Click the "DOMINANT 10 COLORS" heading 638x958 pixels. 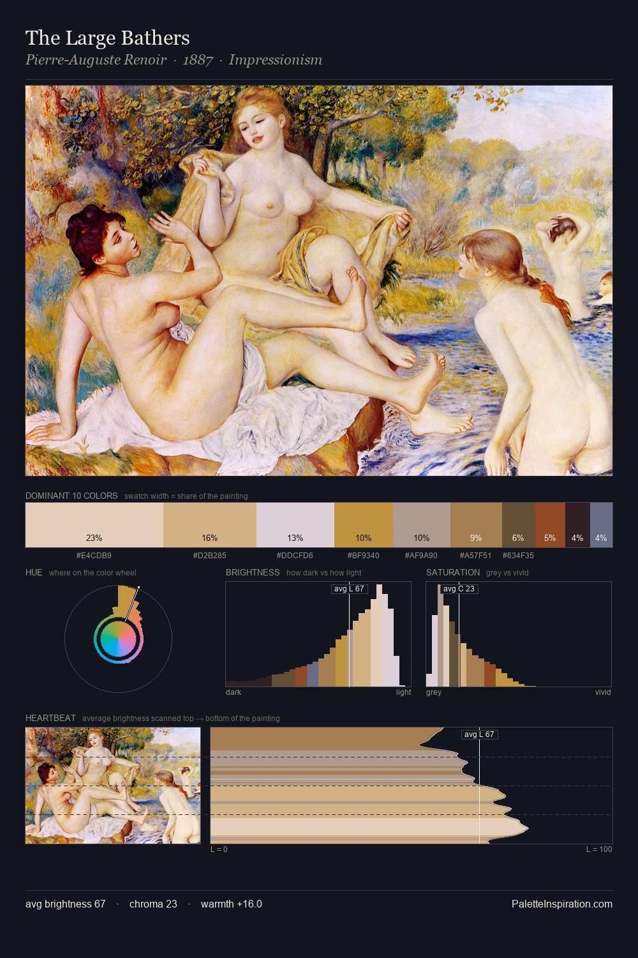(x=71, y=496)
